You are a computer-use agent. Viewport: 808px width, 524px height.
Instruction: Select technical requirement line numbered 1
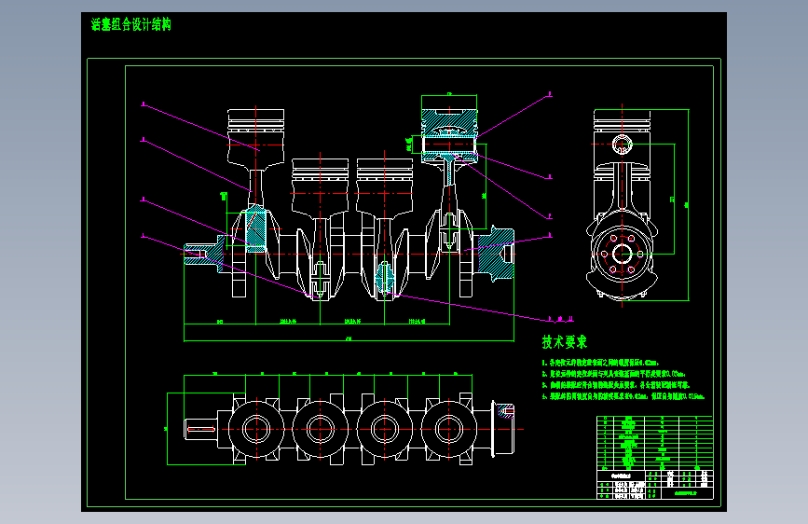600,363
